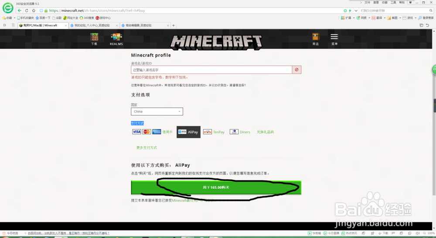The height and width of the screenshot is (238, 436).
Task: Open the 截图 dropdown arrow
Action: tap(400, 18)
